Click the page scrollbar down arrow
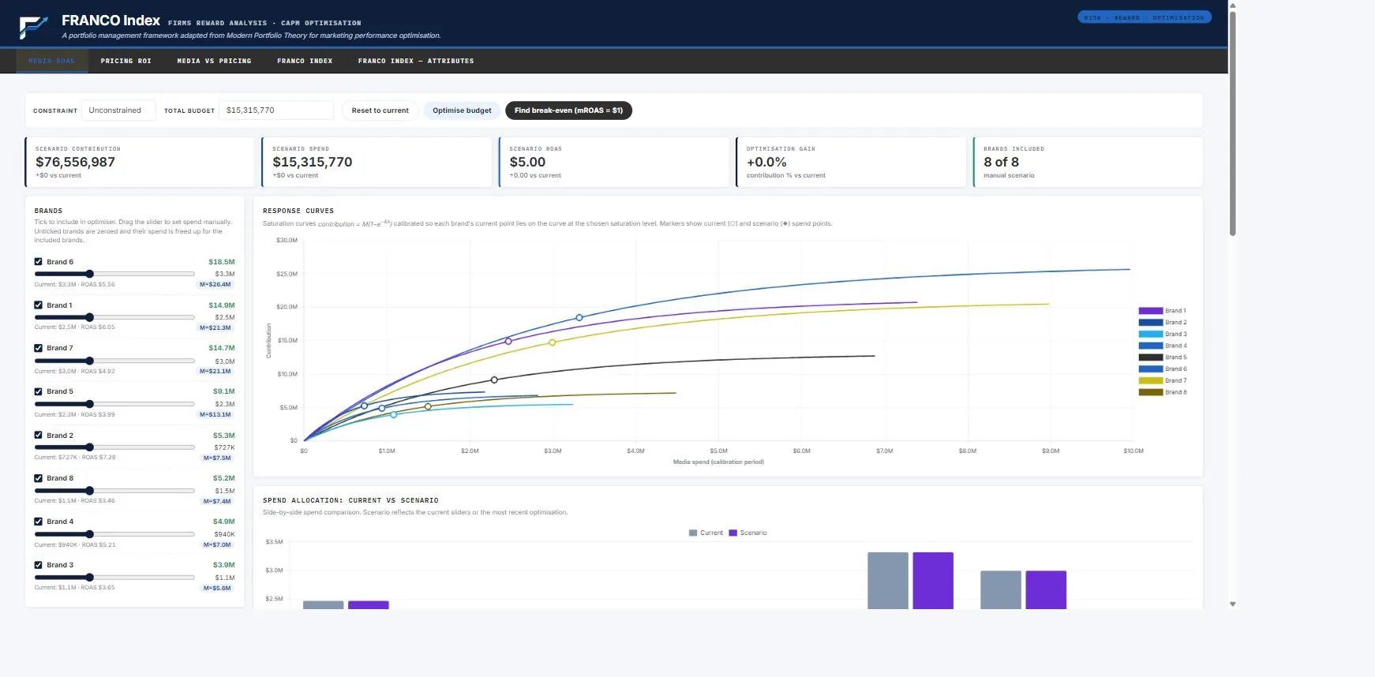The image size is (1375, 677). point(1233,604)
